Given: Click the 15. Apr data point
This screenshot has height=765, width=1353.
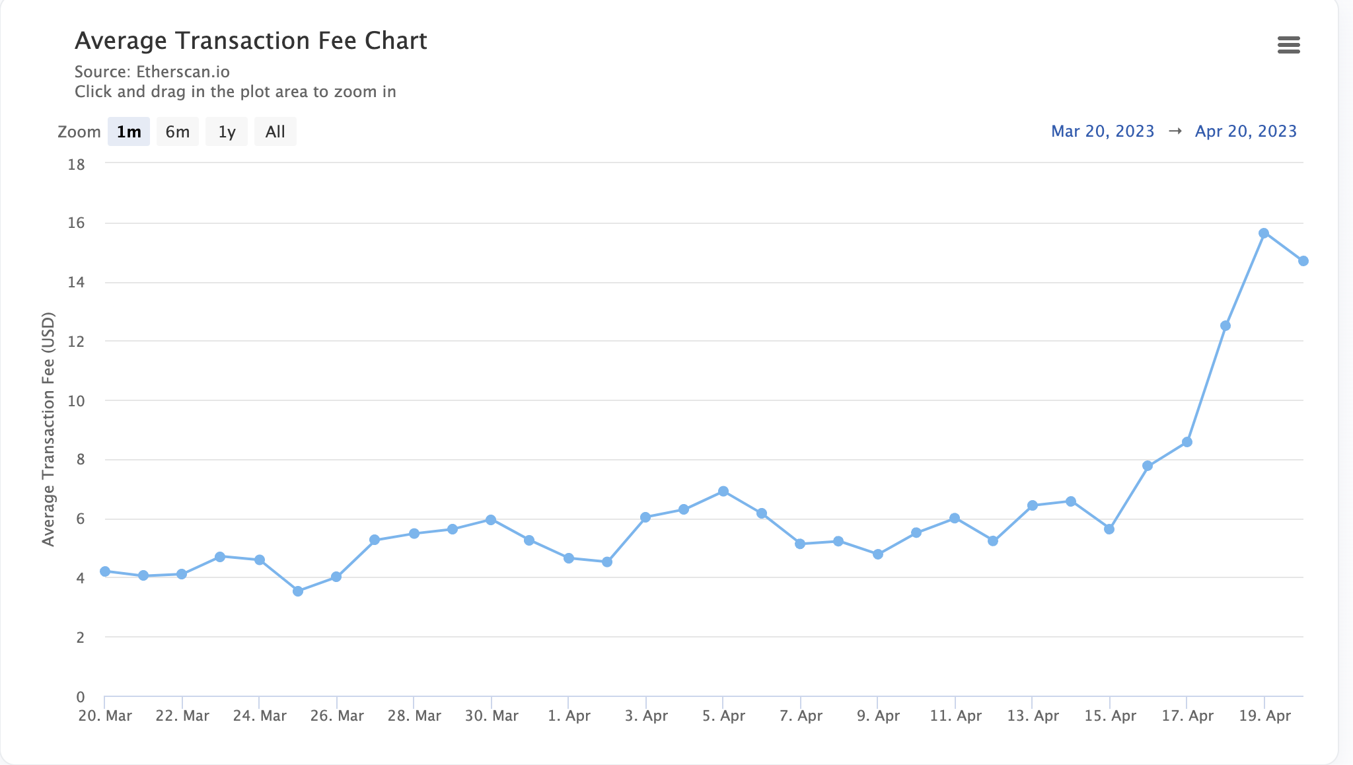Looking at the screenshot, I should (1109, 529).
